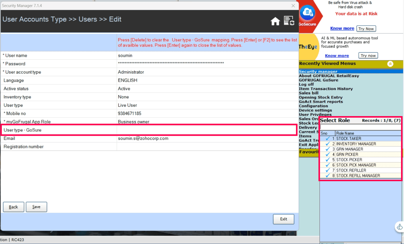Open the myGoFrugal App Role field
The height and width of the screenshot is (244, 404).
click(207, 122)
